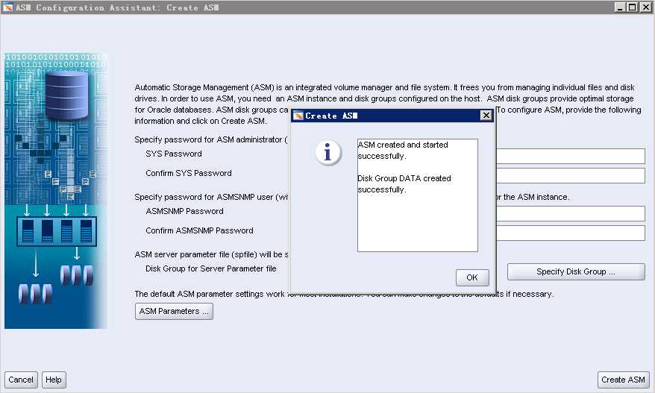Close the ASM Configuration Assistant window

pos(645,7)
